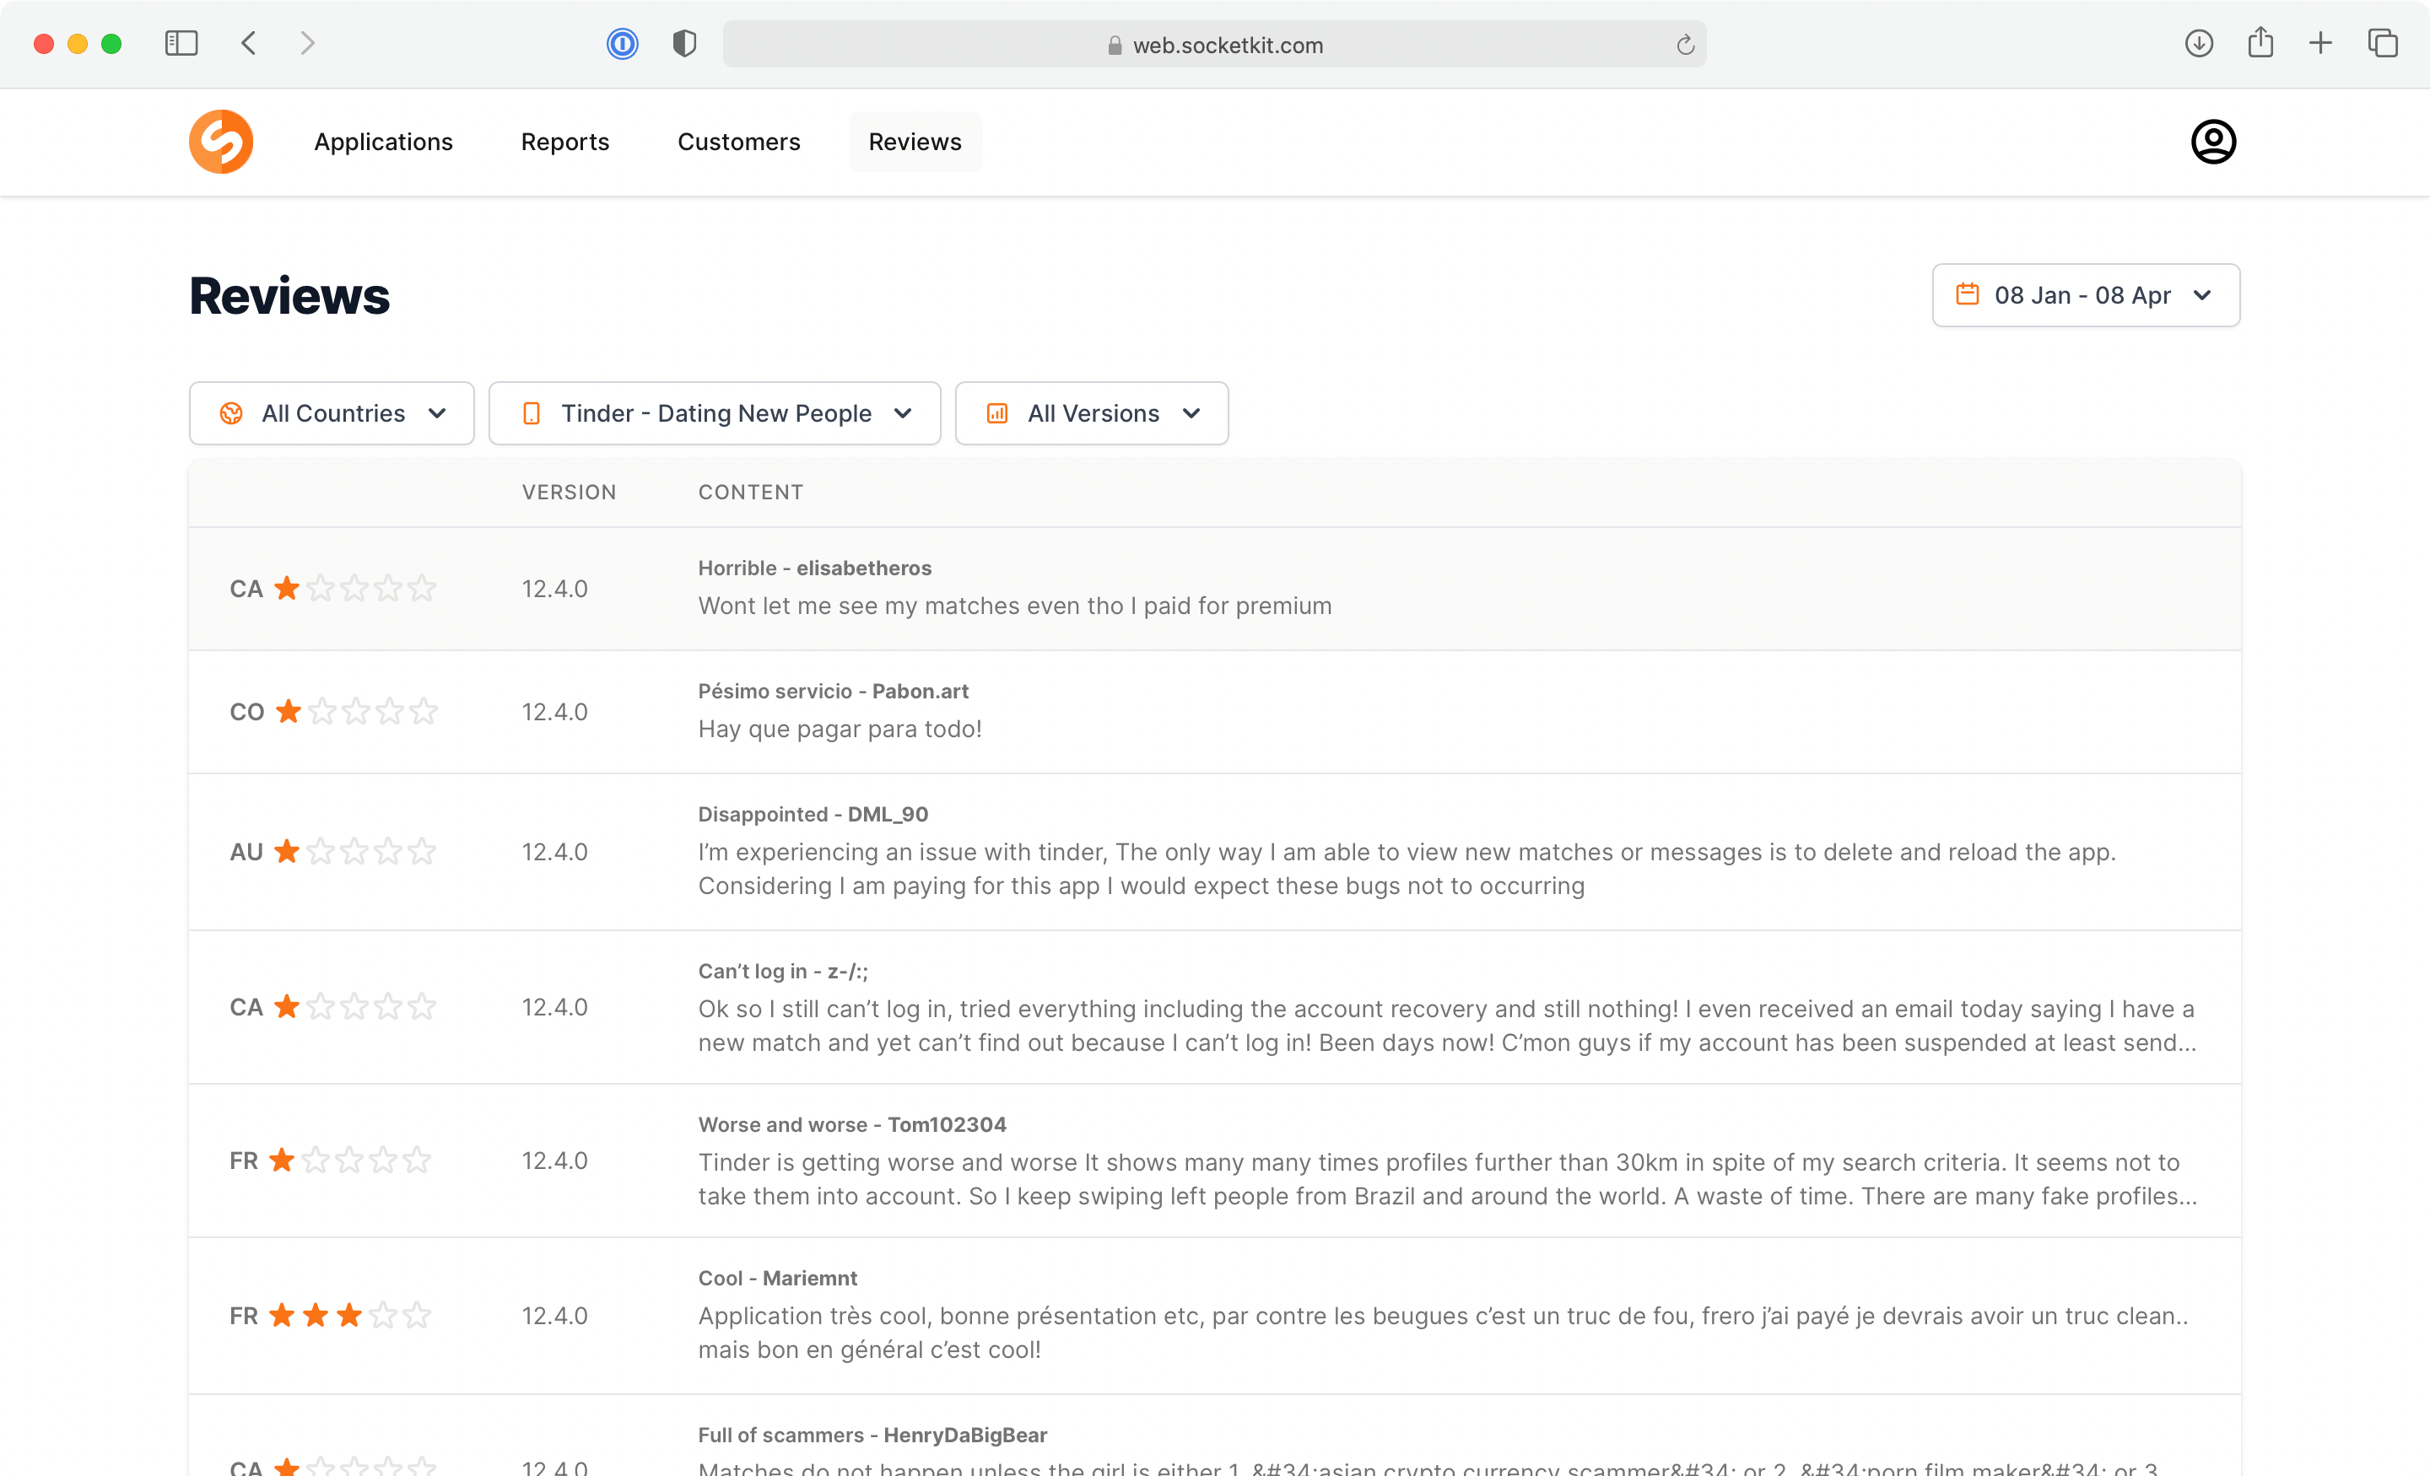Click the calendar icon in the date range selector
Screen dimensions: 2430x1476
[x=1968, y=295]
